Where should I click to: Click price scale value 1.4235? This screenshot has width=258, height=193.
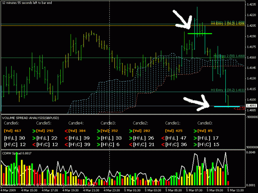[x=251, y=5]
